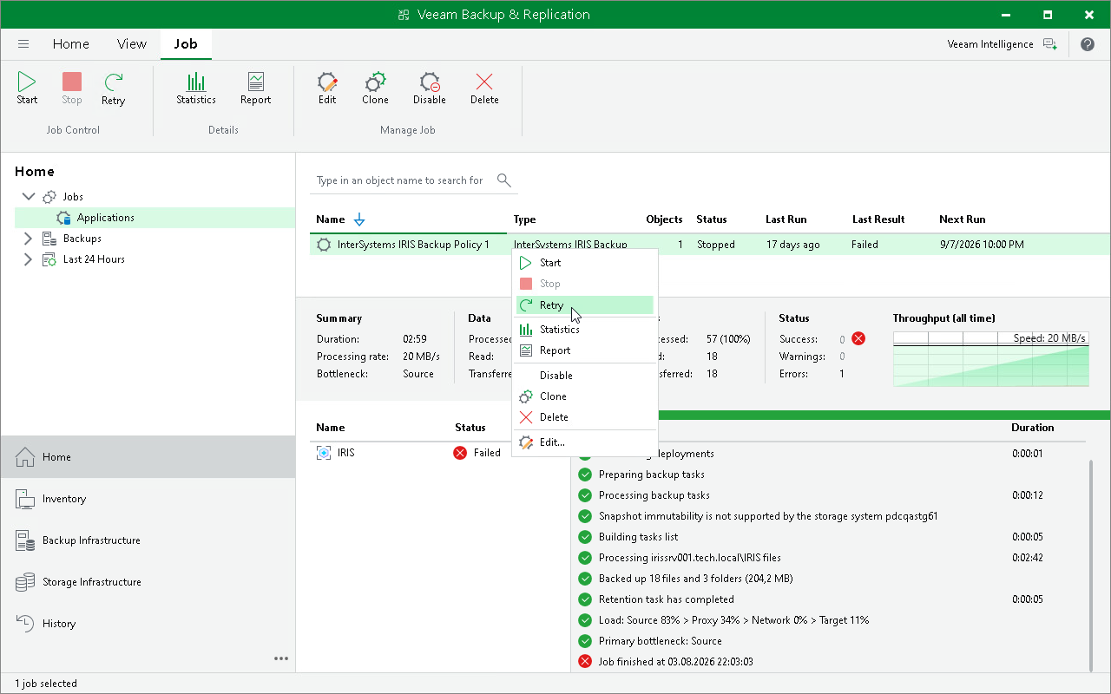Click the action log vertical scrollbar
Screen dimensions: 1111x694
point(1093,566)
